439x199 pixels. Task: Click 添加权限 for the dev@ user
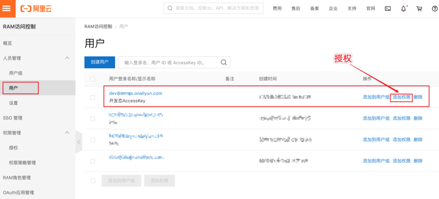click(402, 97)
